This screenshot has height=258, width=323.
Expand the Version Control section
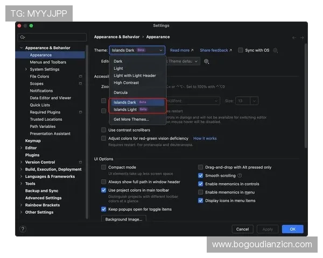click(21, 162)
